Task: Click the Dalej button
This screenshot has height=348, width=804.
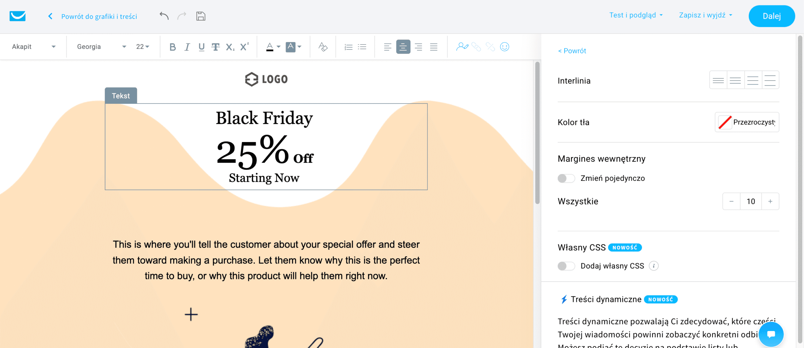Action: pos(771,16)
